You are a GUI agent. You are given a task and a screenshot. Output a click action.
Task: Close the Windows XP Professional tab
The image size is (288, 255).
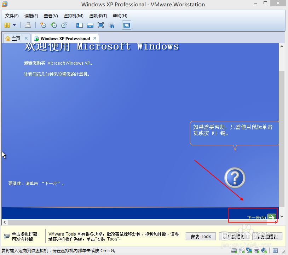95,38
